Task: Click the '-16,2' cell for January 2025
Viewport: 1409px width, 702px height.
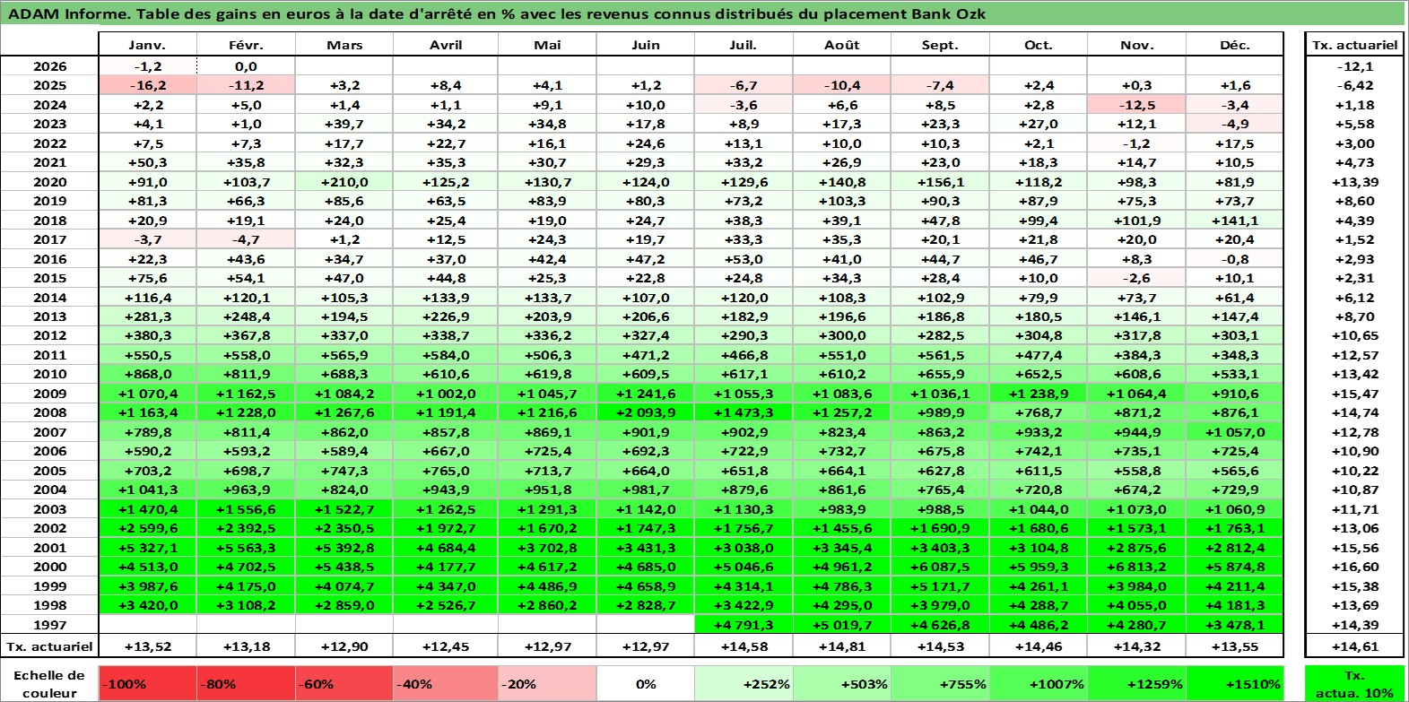Action: tap(148, 85)
